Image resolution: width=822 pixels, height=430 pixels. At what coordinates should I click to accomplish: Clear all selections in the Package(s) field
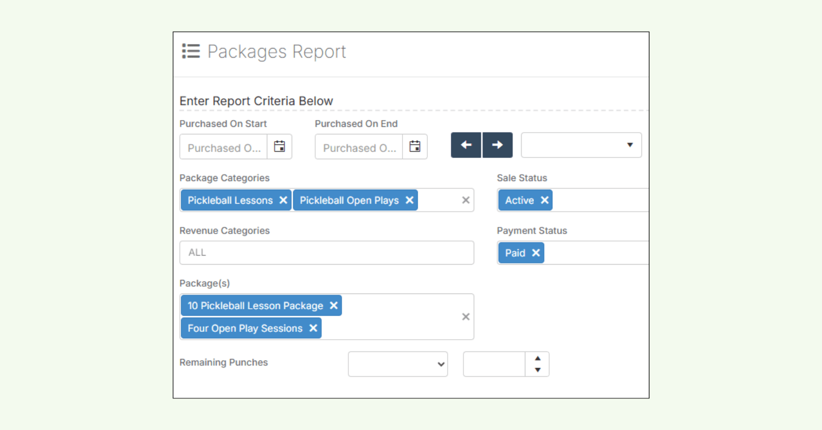[x=466, y=317]
